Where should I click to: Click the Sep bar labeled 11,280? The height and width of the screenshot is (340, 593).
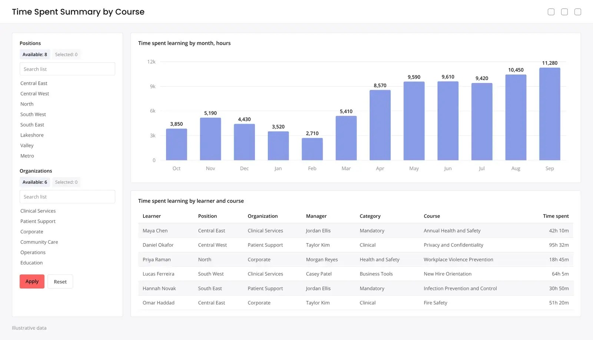pos(550,114)
